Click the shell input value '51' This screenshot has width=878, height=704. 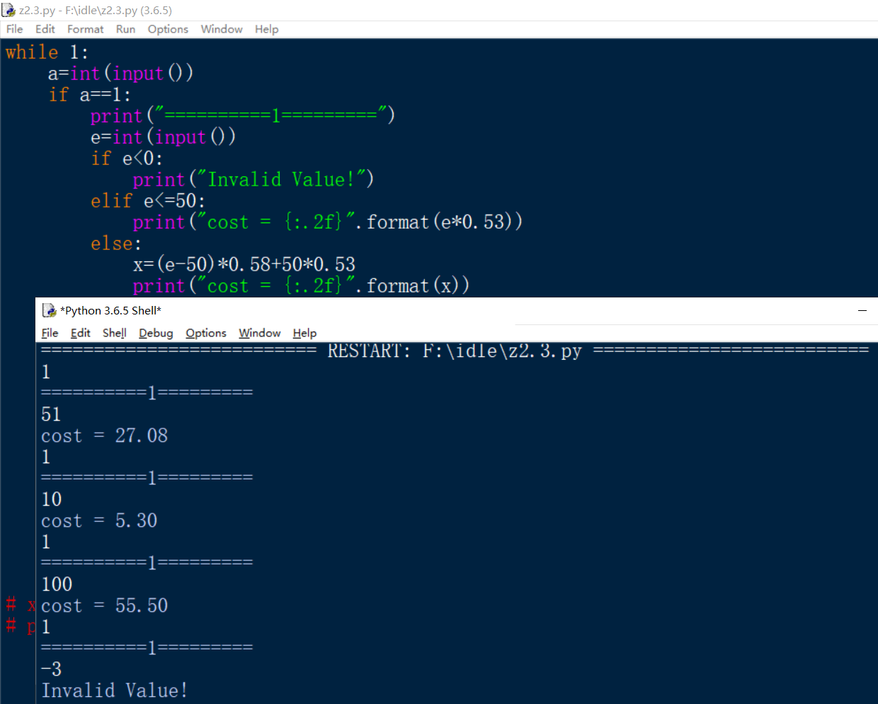point(51,414)
